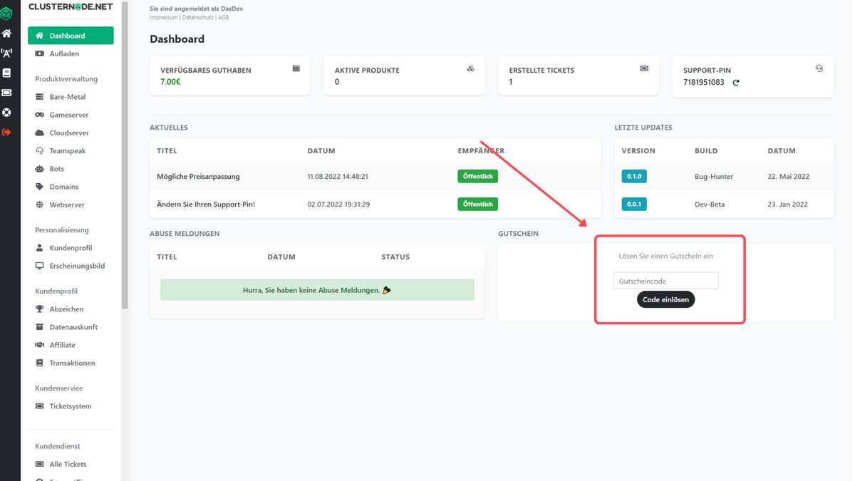Click the ticket icon on Erstellte Tickets card
The height and width of the screenshot is (481, 855).
click(644, 68)
